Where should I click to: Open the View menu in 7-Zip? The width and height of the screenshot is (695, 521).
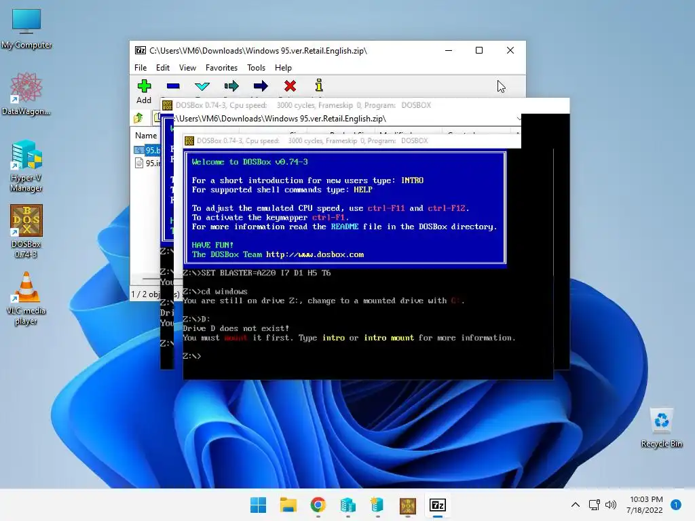coord(187,68)
